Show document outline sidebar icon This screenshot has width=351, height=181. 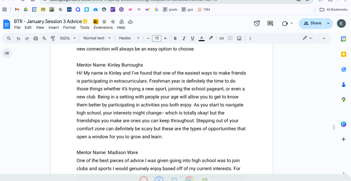[7, 53]
